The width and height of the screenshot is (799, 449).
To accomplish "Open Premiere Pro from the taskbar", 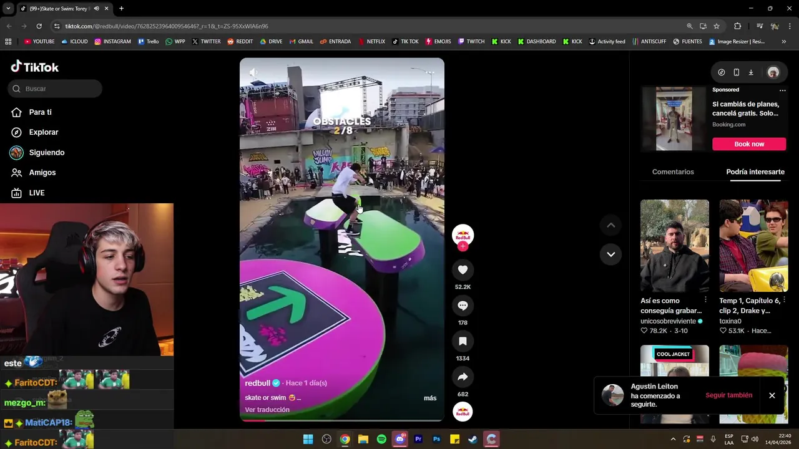I will pyautogui.click(x=418, y=439).
